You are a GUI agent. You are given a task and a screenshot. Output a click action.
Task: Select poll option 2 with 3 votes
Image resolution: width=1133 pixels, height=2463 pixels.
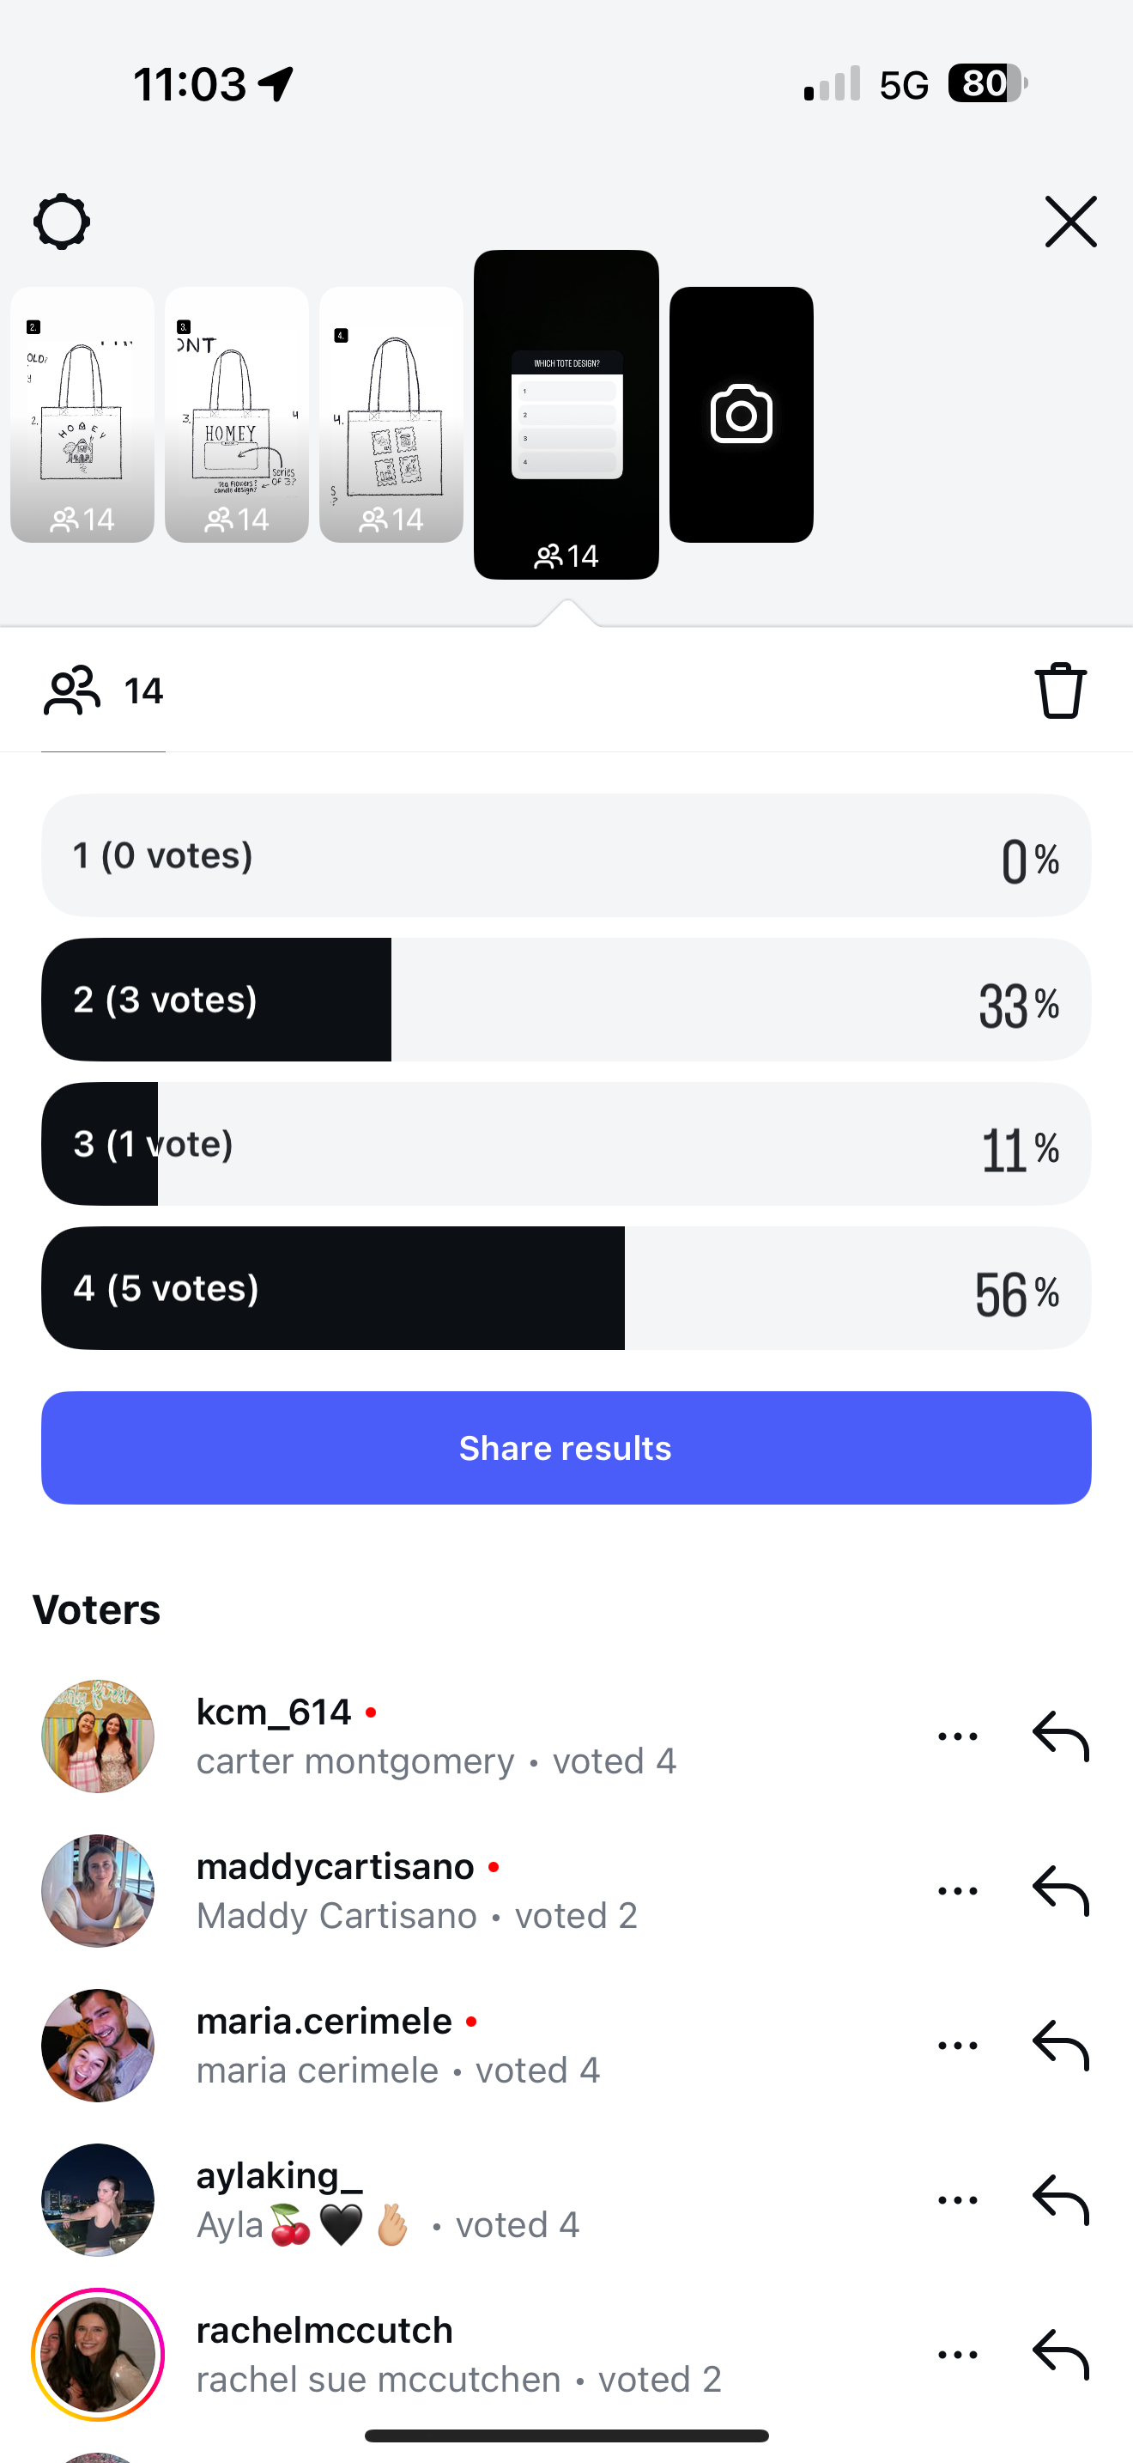(566, 999)
